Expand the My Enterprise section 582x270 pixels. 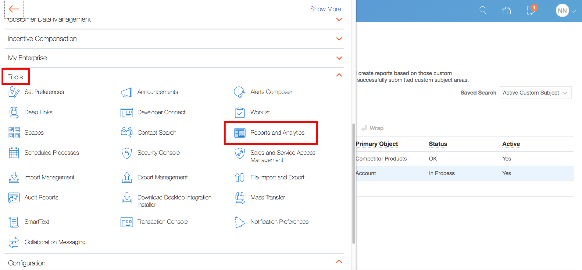point(339,58)
